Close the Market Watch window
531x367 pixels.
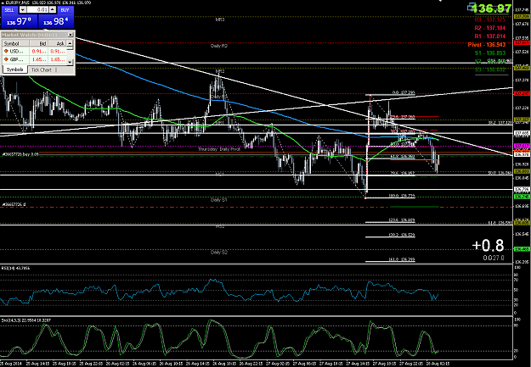71,35
